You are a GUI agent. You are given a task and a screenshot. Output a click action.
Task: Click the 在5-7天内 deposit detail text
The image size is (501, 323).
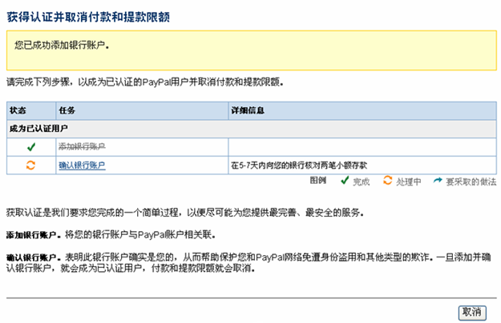[298, 165]
